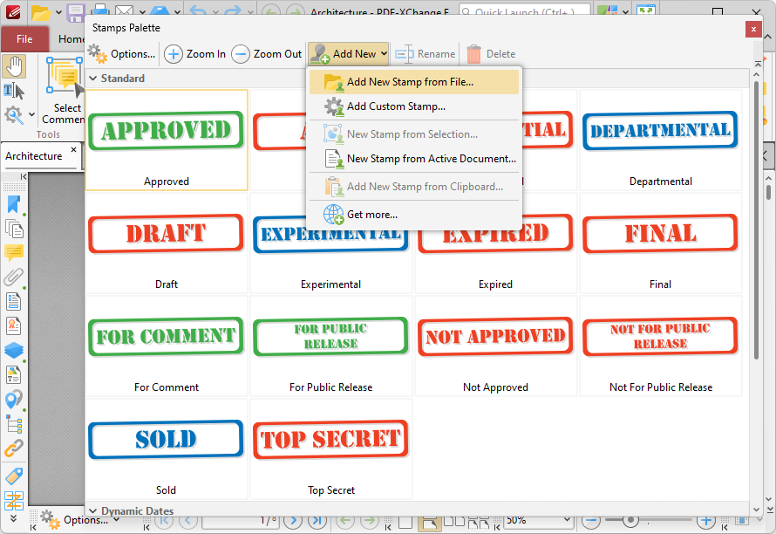
Task: Choose Get more menu entry
Action: 414,215
